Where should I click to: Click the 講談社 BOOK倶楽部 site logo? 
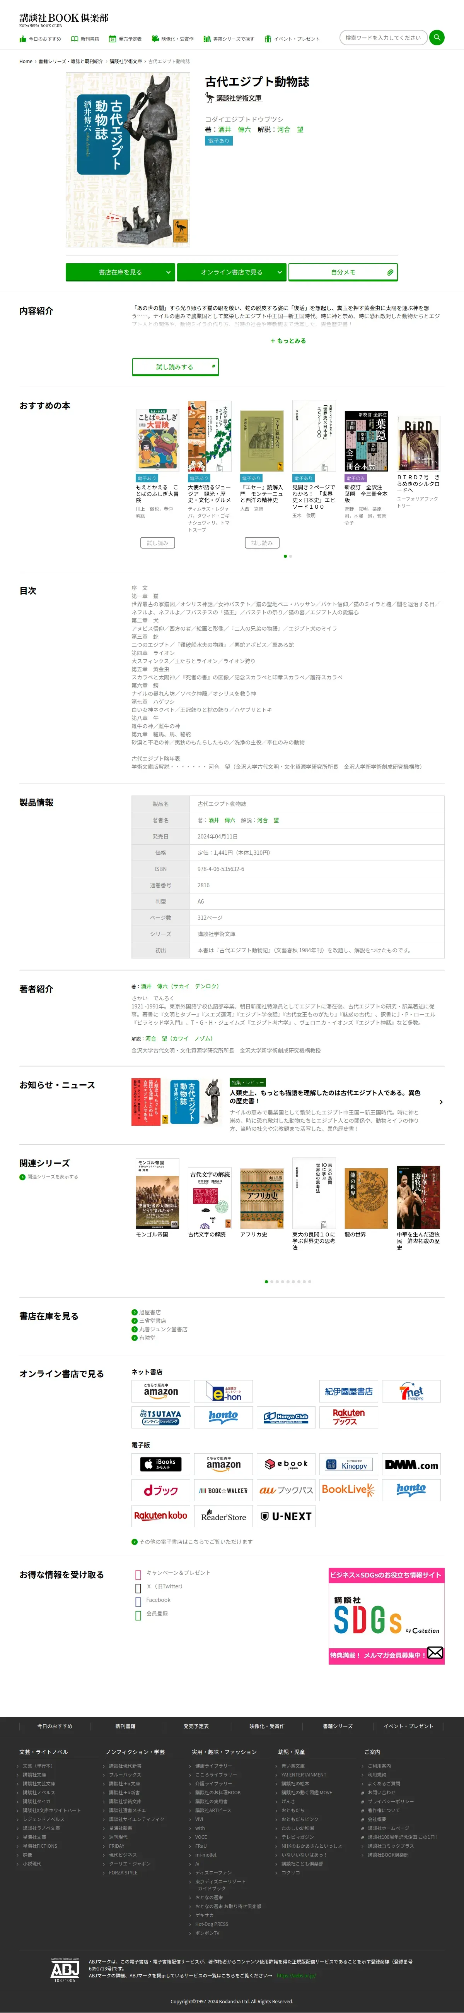[64, 19]
